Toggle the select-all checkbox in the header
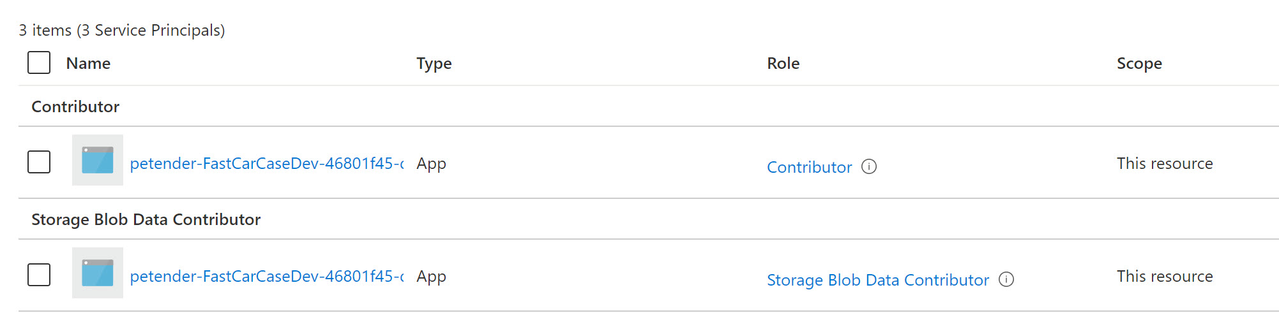This screenshot has width=1279, height=313. (39, 63)
